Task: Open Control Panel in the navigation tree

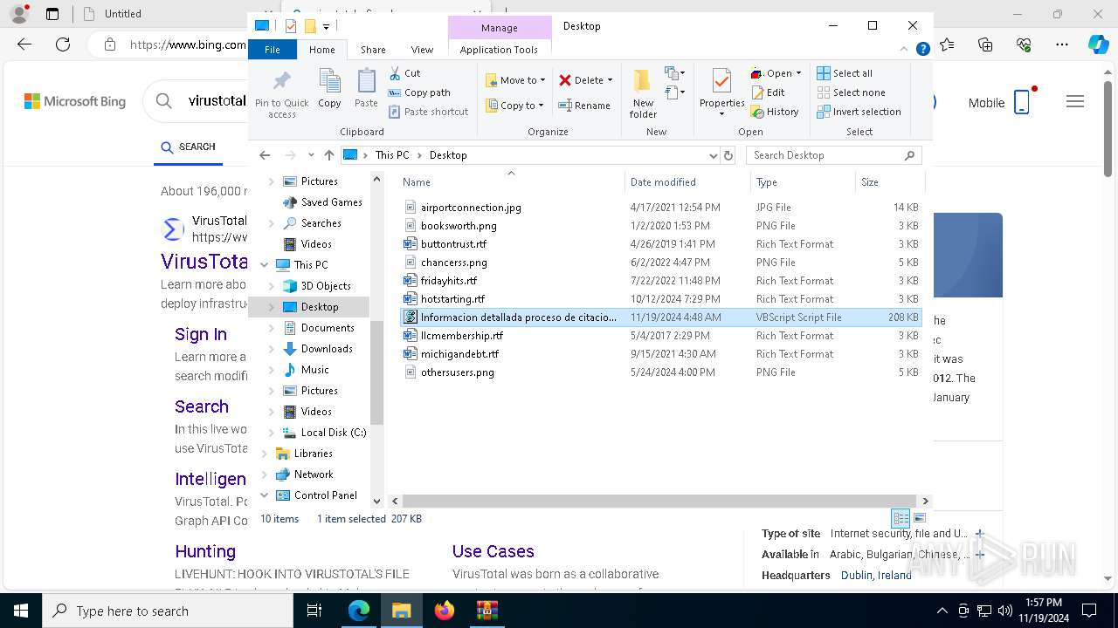Action: (325, 495)
